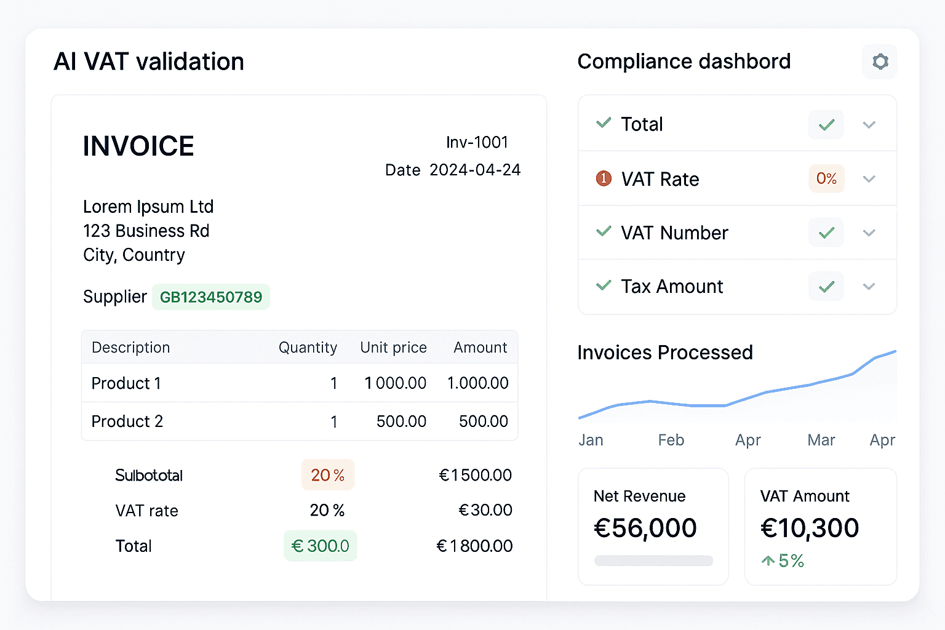The height and width of the screenshot is (630, 945).
Task: Click the 1 000.00 unit price cell
Action: click(396, 383)
